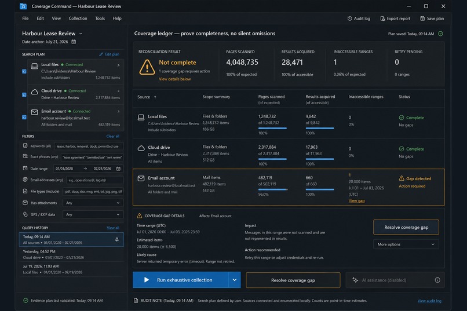Click the Cloud drive icon in ledger table
The image size is (467, 311).
141,148
